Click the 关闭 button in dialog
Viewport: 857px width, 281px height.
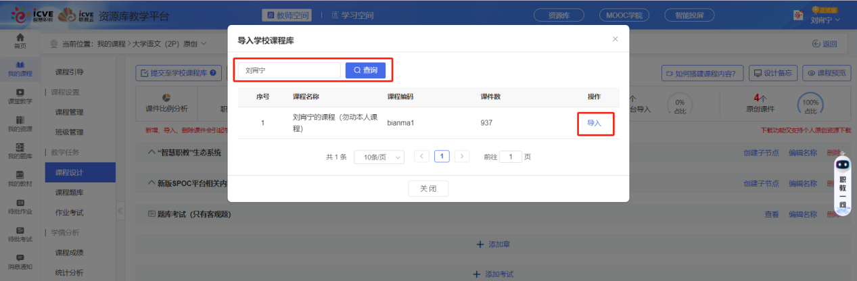click(428, 188)
